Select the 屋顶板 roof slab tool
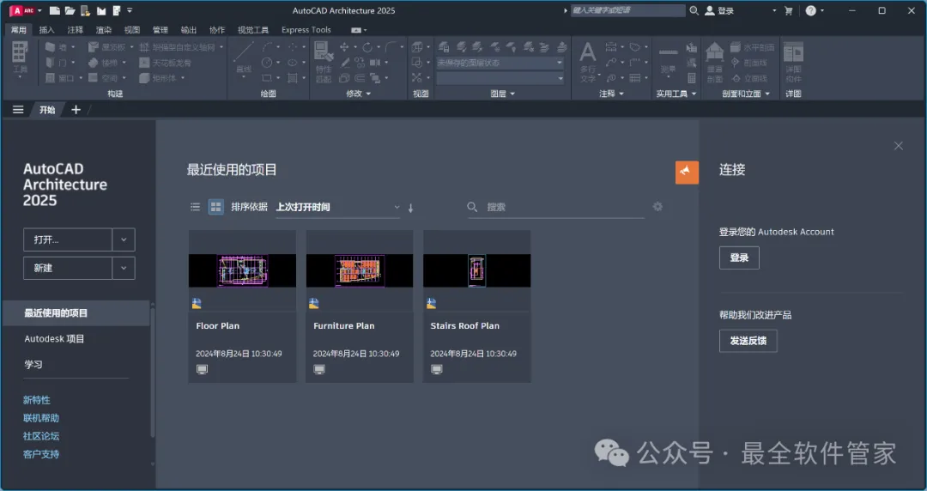This screenshot has width=927, height=491. click(107, 46)
